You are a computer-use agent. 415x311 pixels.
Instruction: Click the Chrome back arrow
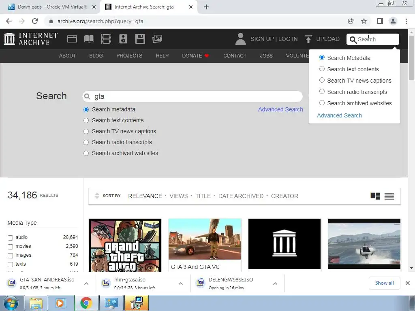pyautogui.click(x=9, y=21)
